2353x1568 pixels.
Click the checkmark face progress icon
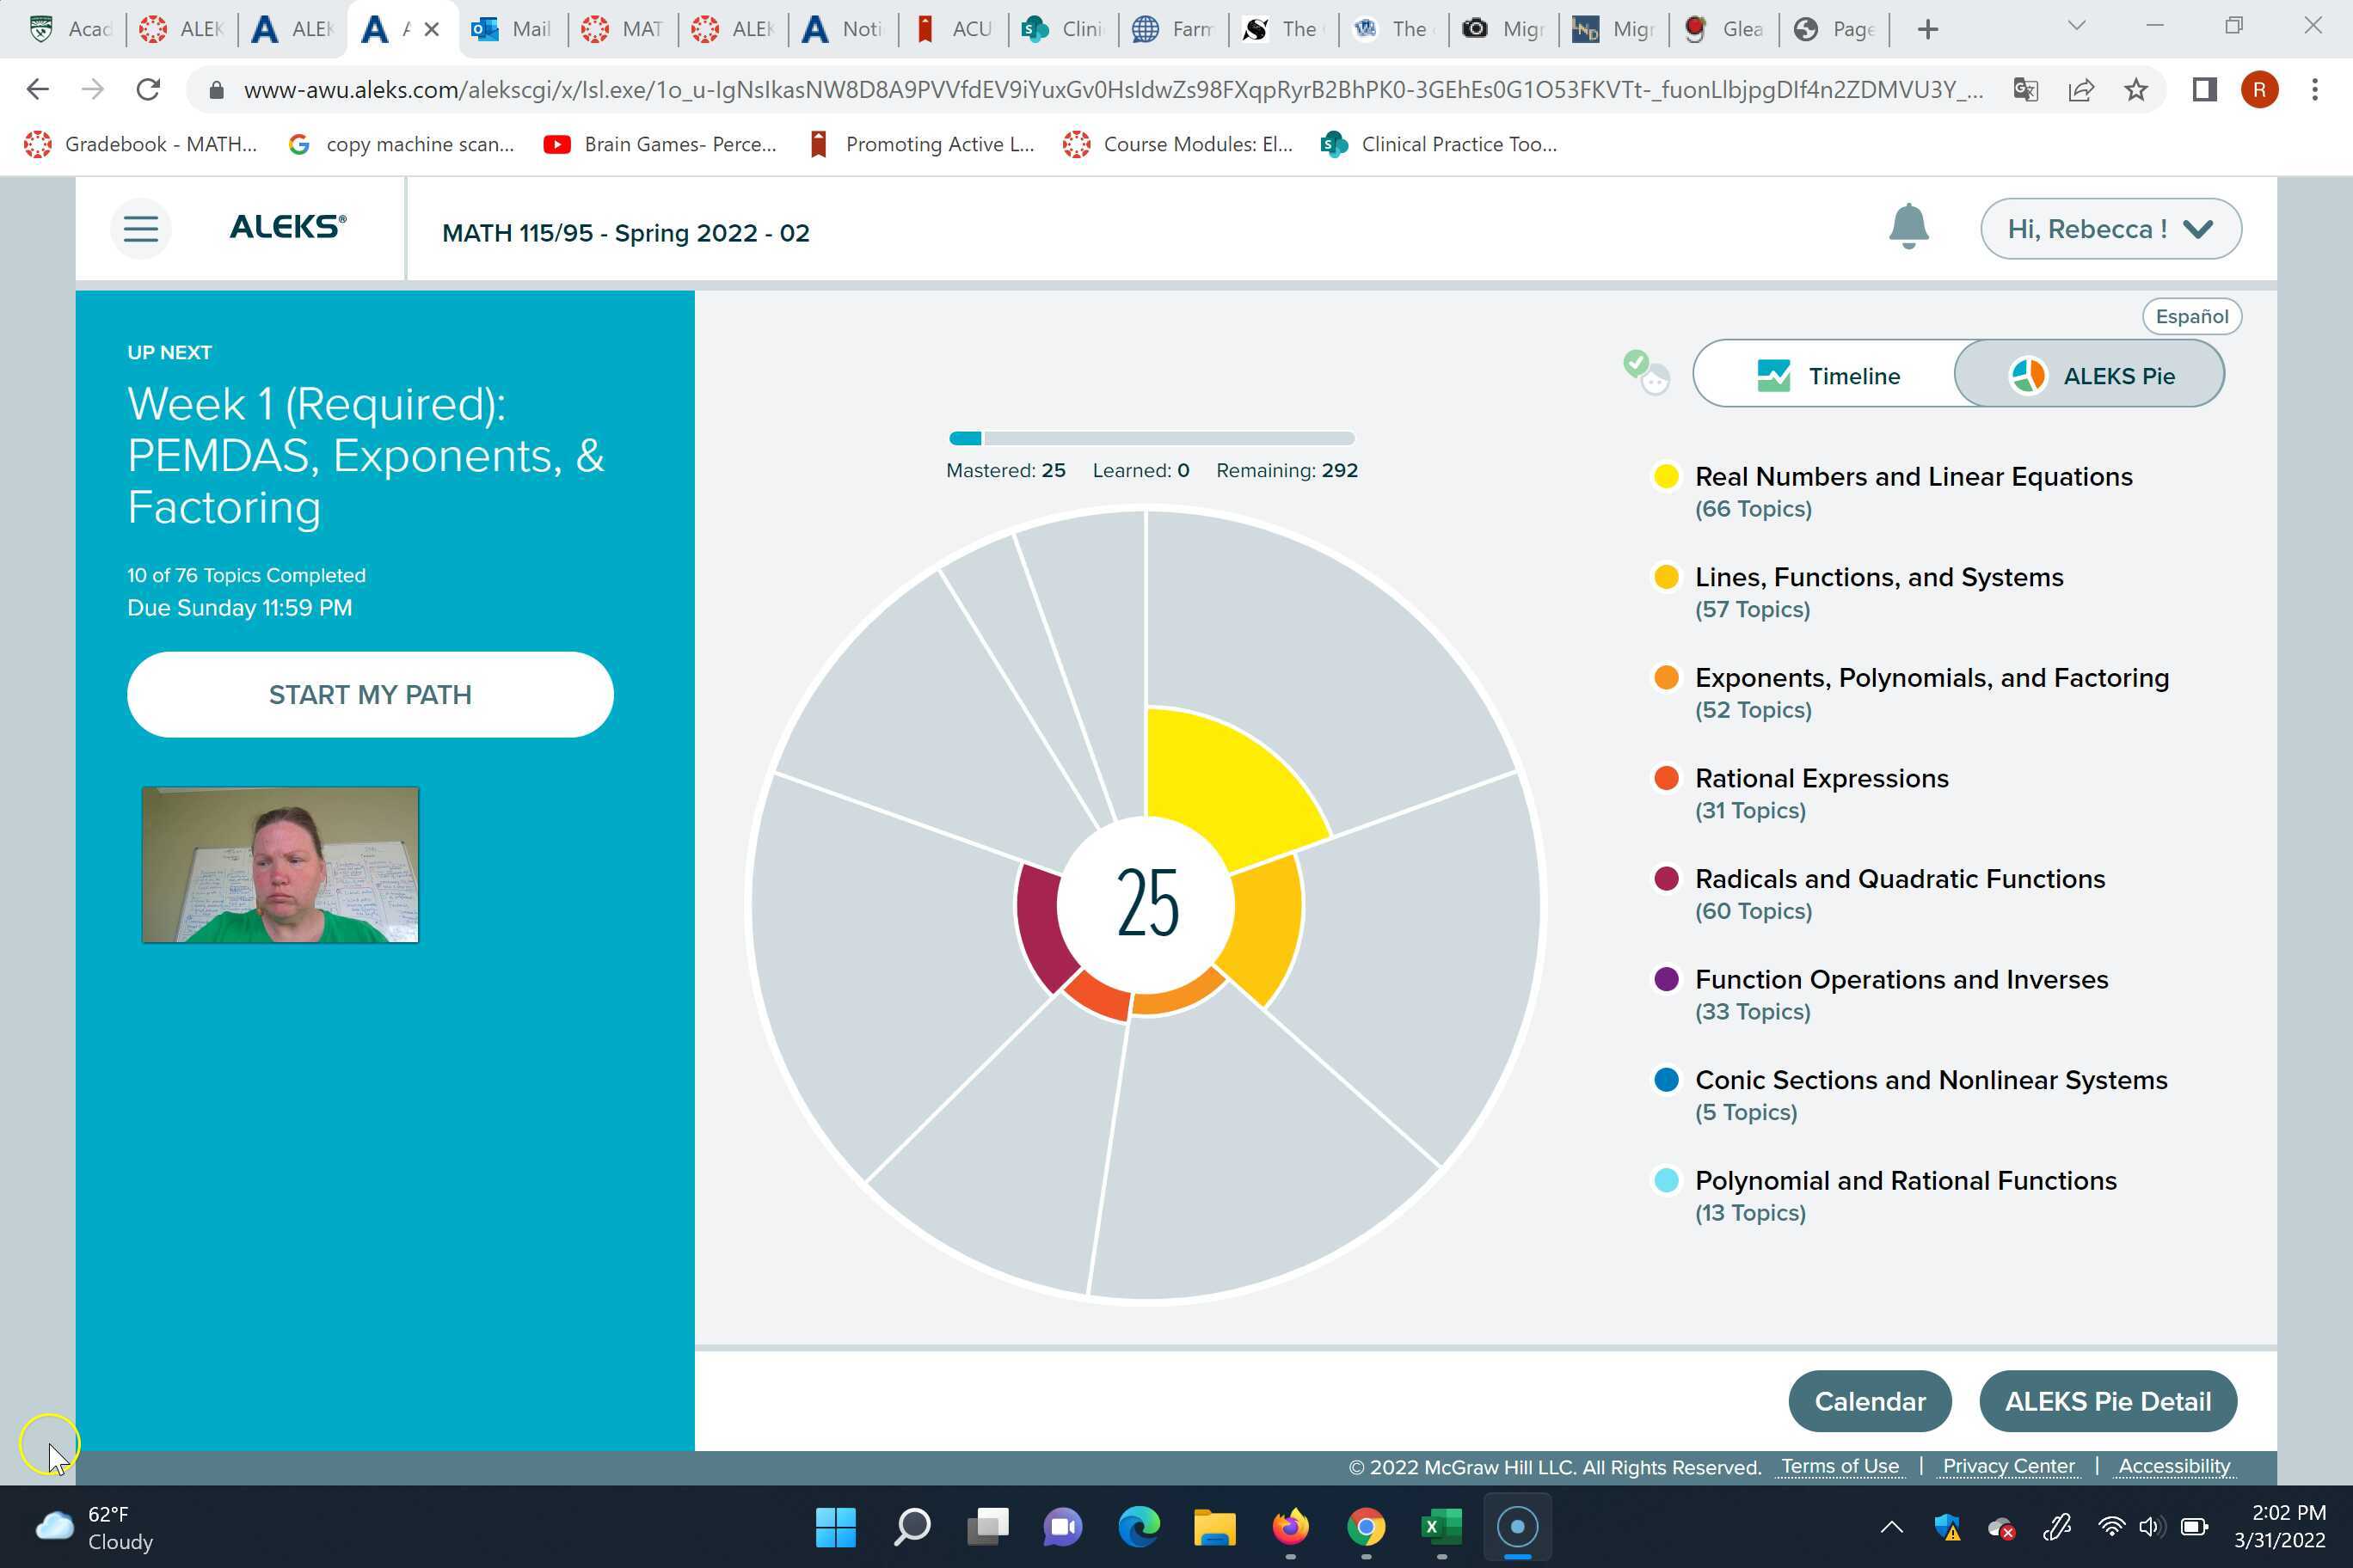click(x=1646, y=372)
